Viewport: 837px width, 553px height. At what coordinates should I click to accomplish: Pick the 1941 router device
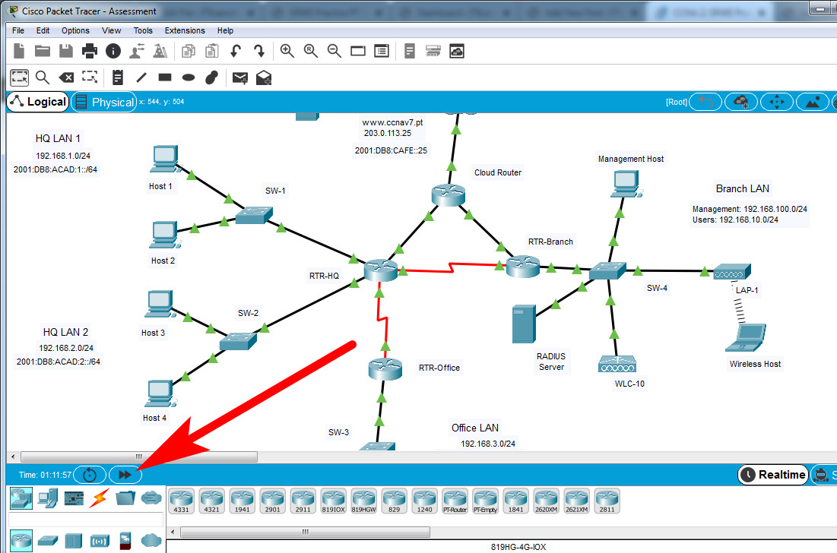pyautogui.click(x=243, y=501)
